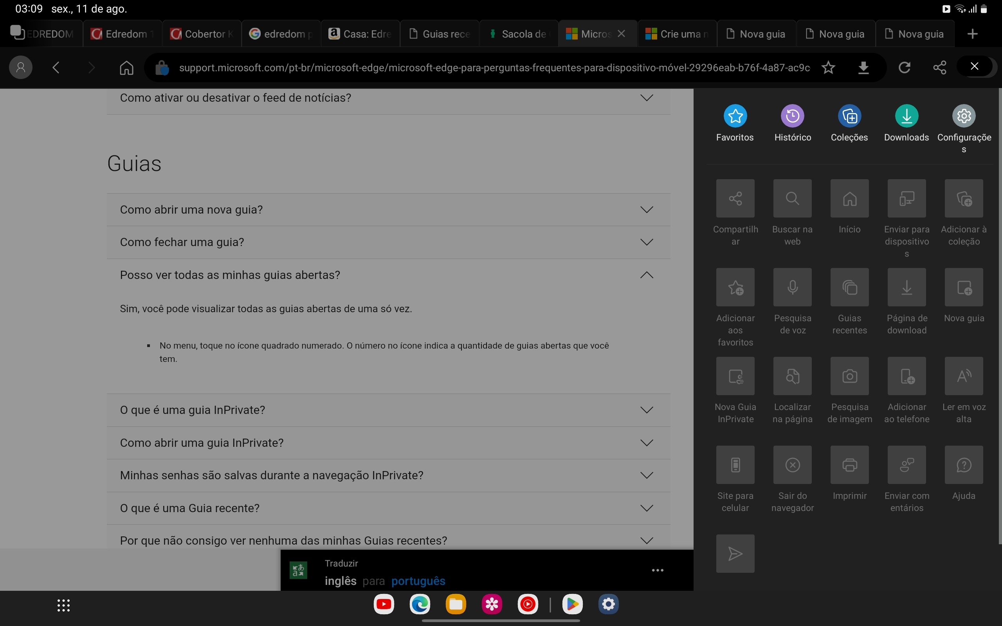Expand 'O que é uma guia InPrivate?'
The height and width of the screenshot is (626, 1002).
[646, 410]
